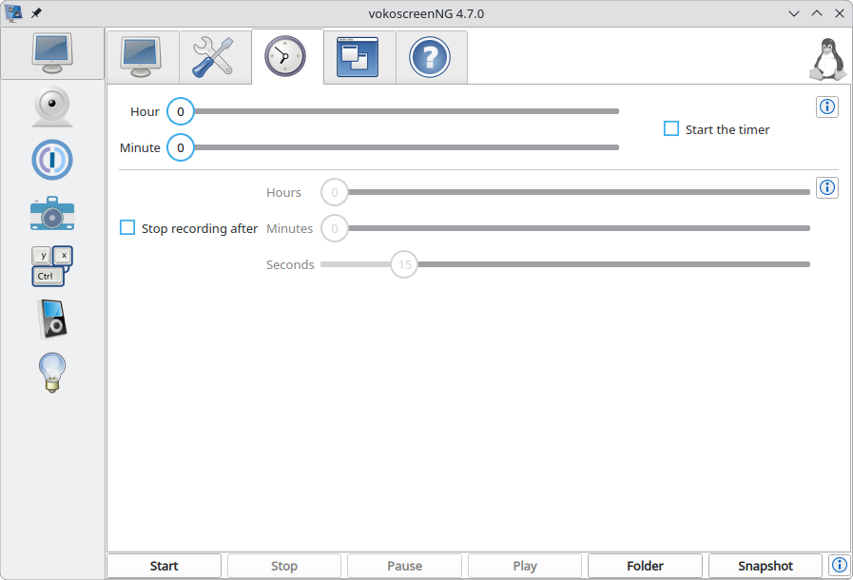
Task: Select the magnifier lens icon in sidebar
Action: [52, 160]
